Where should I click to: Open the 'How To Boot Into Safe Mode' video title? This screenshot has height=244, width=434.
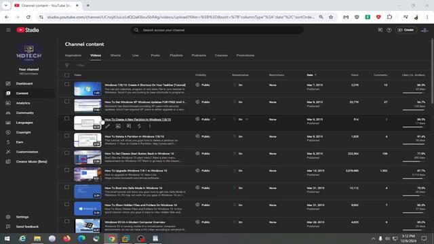tap(134, 188)
